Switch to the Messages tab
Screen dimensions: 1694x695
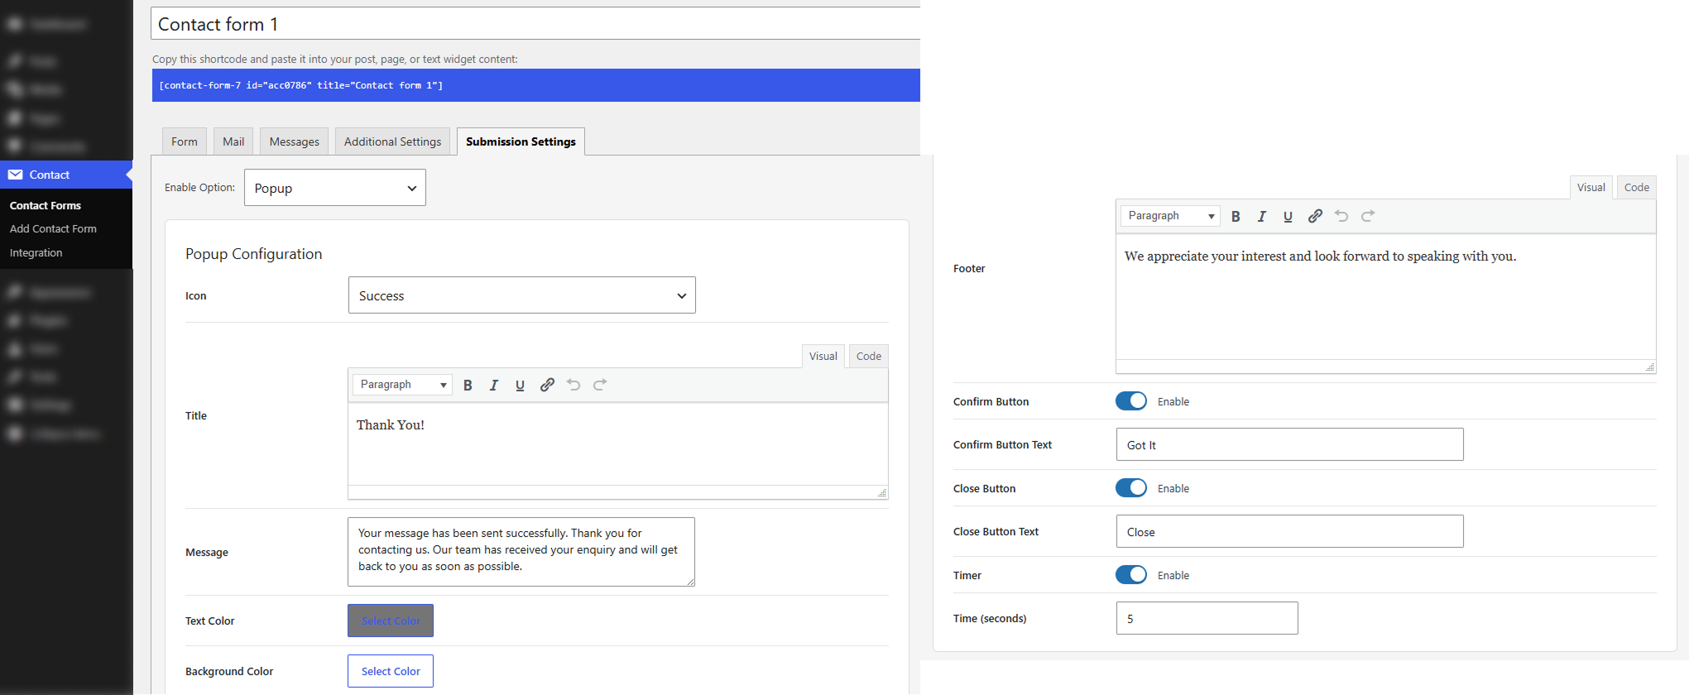pyautogui.click(x=295, y=141)
